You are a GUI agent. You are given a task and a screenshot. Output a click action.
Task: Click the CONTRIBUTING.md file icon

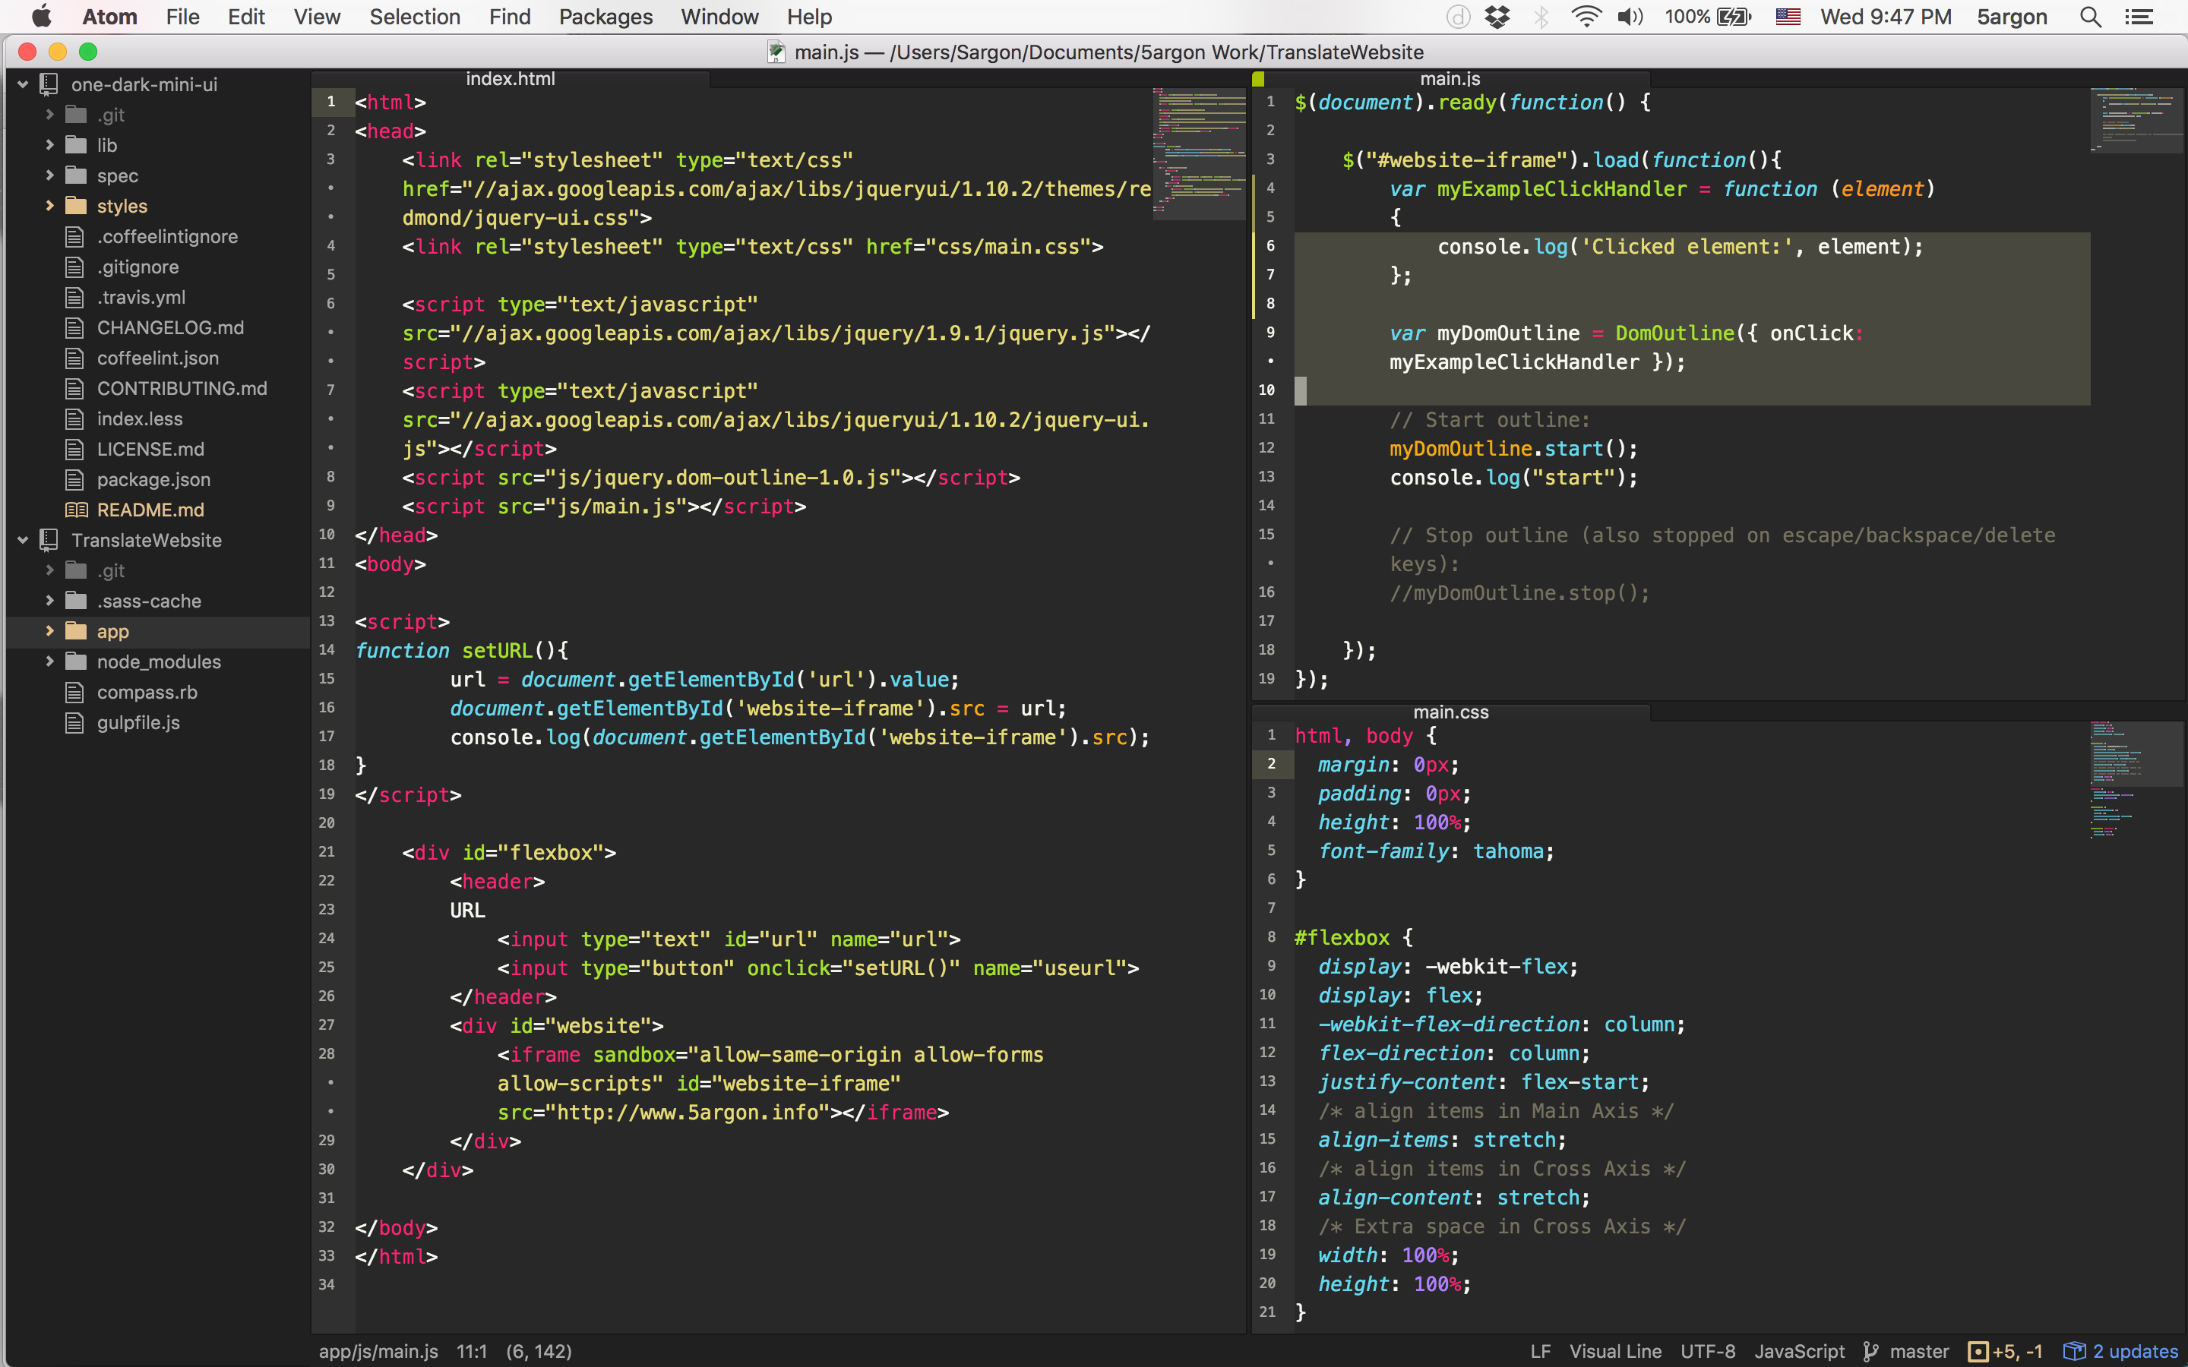click(x=75, y=389)
